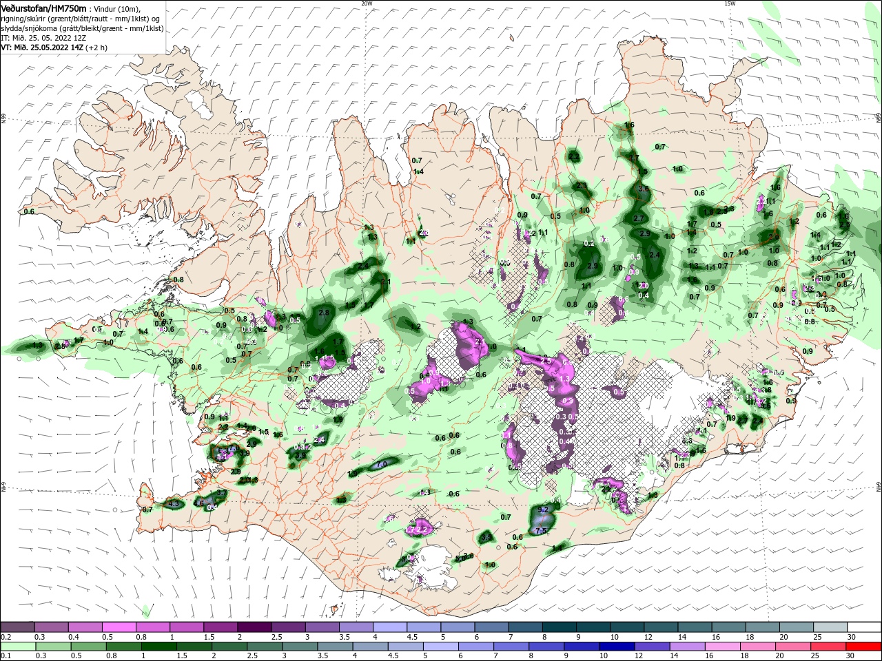Click the '8' tick label on the snow scale
Viewport: 882px width, 661px height.
click(544, 637)
